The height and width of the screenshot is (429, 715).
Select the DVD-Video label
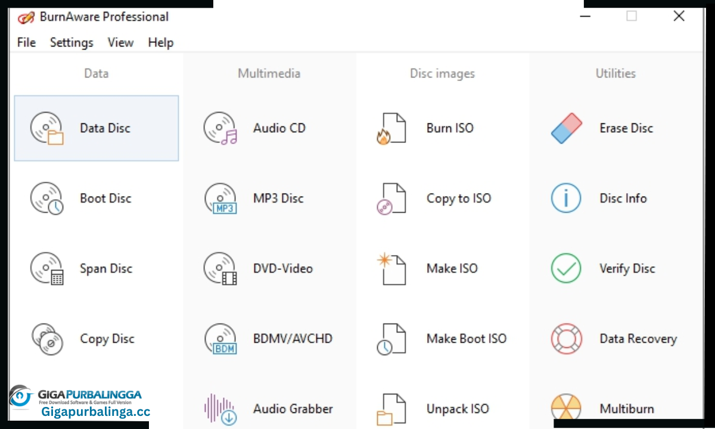pyautogui.click(x=283, y=269)
